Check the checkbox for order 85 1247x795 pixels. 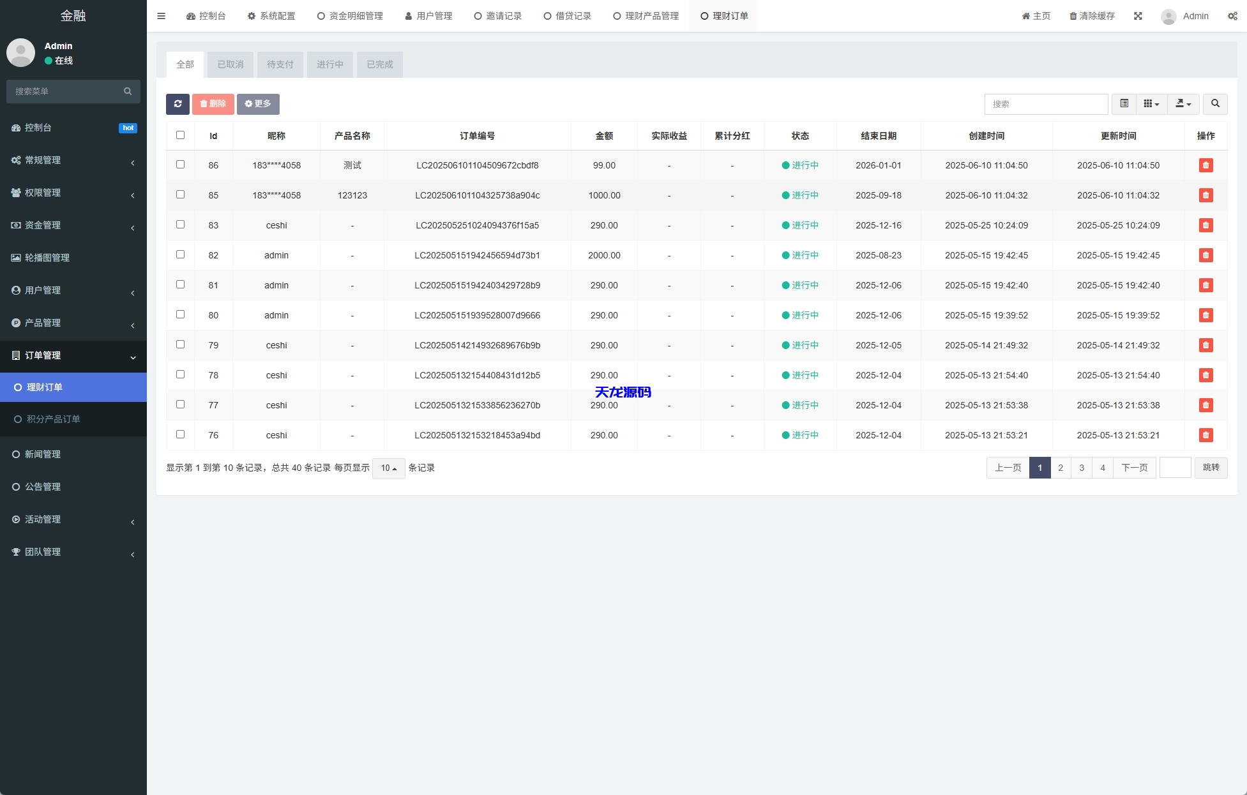pos(181,195)
